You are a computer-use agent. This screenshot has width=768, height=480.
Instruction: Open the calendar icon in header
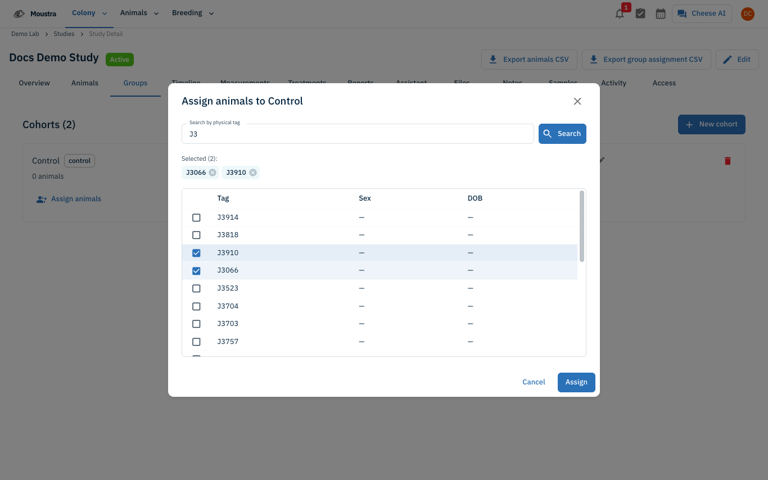pyautogui.click(x=661, y=13)
